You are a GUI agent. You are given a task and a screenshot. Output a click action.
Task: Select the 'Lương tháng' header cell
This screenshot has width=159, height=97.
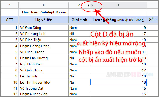(118, 20)
